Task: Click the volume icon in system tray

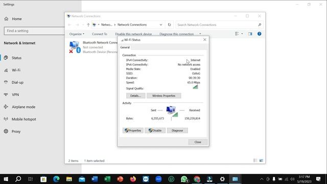Action: (292, 179)
